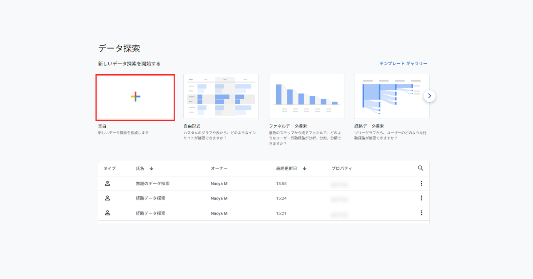Screen dimensions: 533x279
Task: Click the オーナー column header
Action: coord(219,168)
